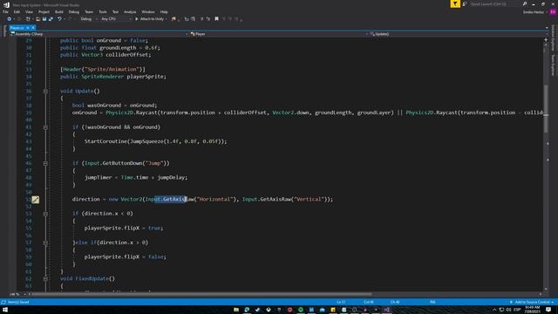Open the Build menu

(59, 11)
